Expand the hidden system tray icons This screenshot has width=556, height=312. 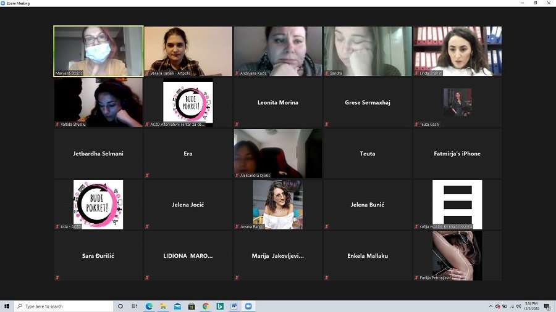pos(491,306)
